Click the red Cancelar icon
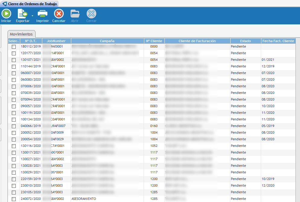The width and height of the screenshot is (300, 202). (59, 14)
